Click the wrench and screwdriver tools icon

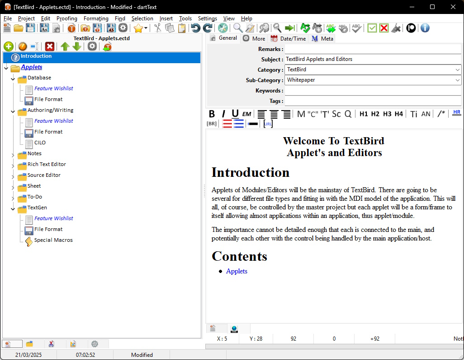click(x=223, y=28)
